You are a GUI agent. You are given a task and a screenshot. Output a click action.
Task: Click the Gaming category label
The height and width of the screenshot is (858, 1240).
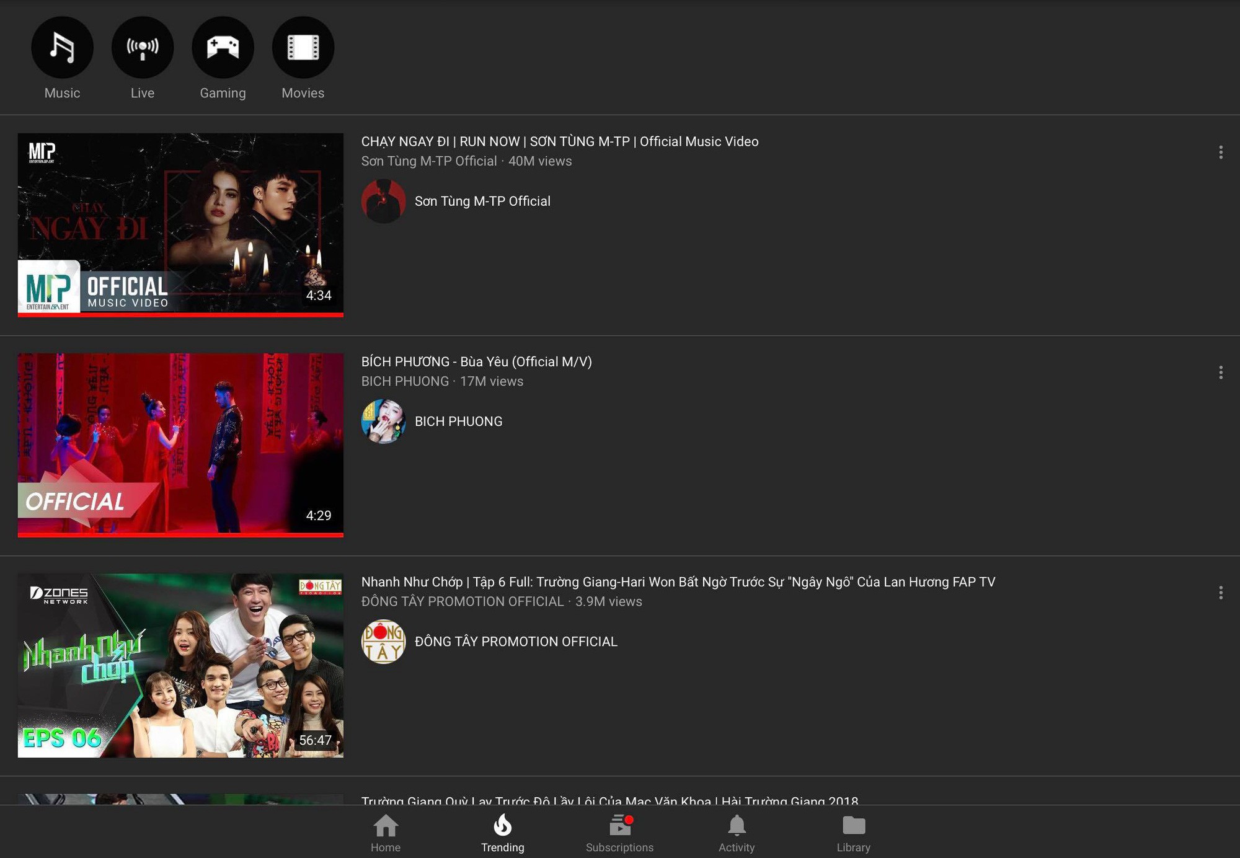pos(223,93)
